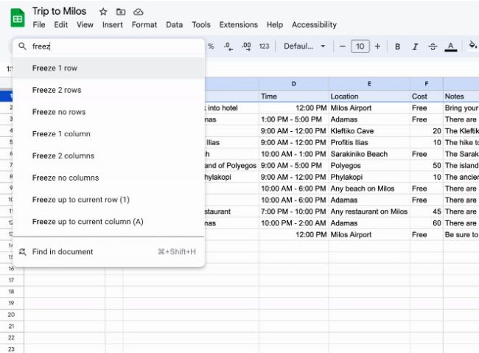Choose Find in document

click(109, 252)
